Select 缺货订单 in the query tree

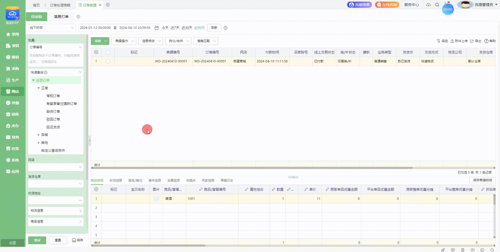[53, 112]
